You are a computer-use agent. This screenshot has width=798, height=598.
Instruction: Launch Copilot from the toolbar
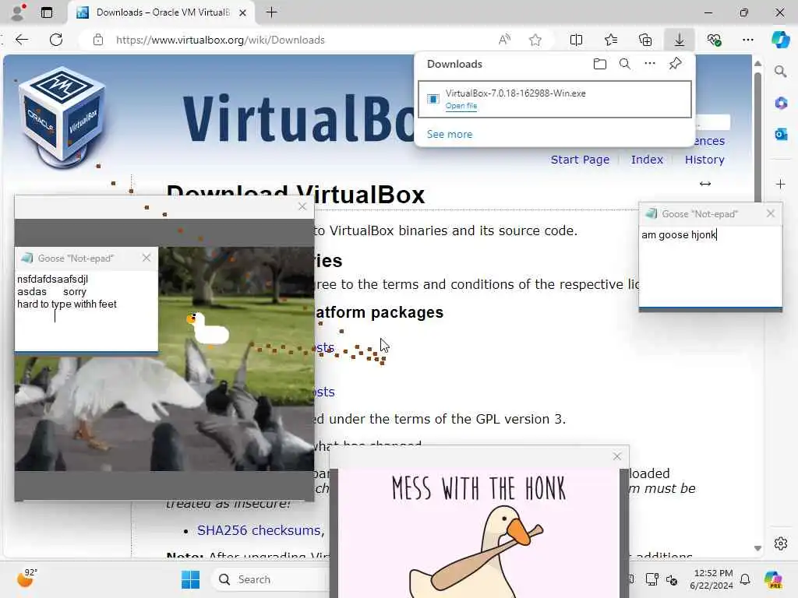coord(780,40)
